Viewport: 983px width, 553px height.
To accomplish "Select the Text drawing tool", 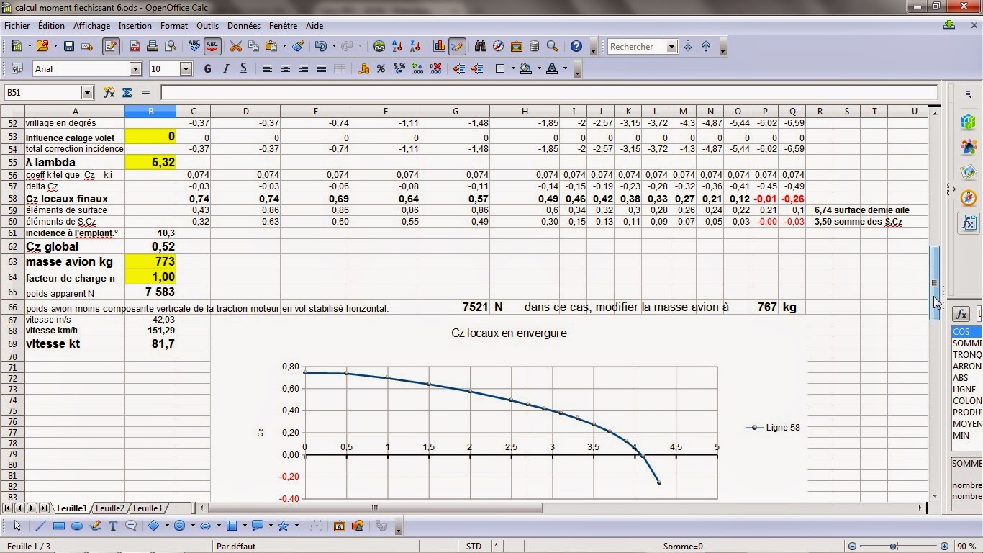I will pyautogui.click(x=113, y=526).
